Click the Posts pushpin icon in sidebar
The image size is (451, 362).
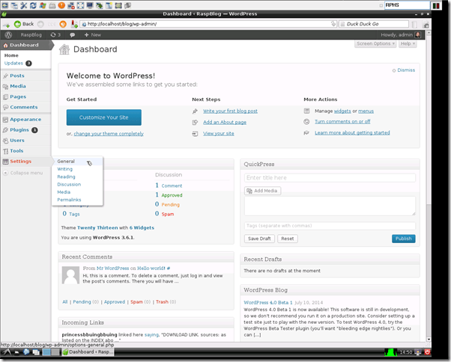[x=6, y=76]
